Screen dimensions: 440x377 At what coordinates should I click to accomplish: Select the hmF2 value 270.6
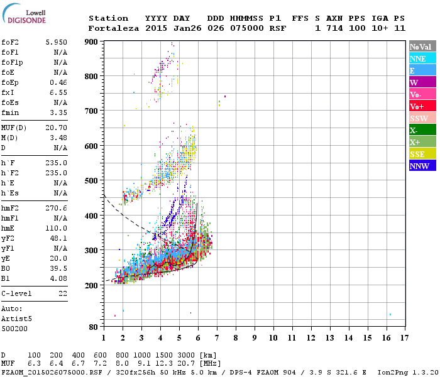[57, 208]
